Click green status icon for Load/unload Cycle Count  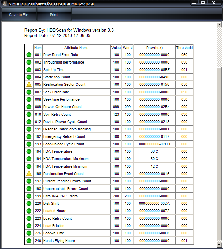pos(29,144)
